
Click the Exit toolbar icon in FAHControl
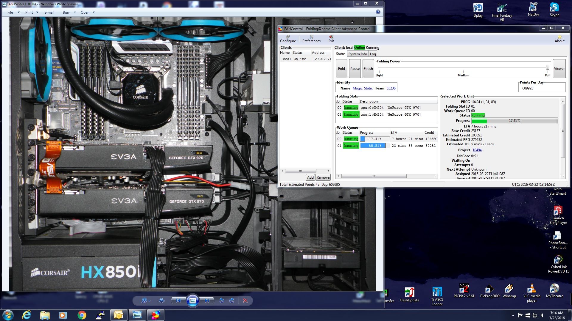click(331, 39)
